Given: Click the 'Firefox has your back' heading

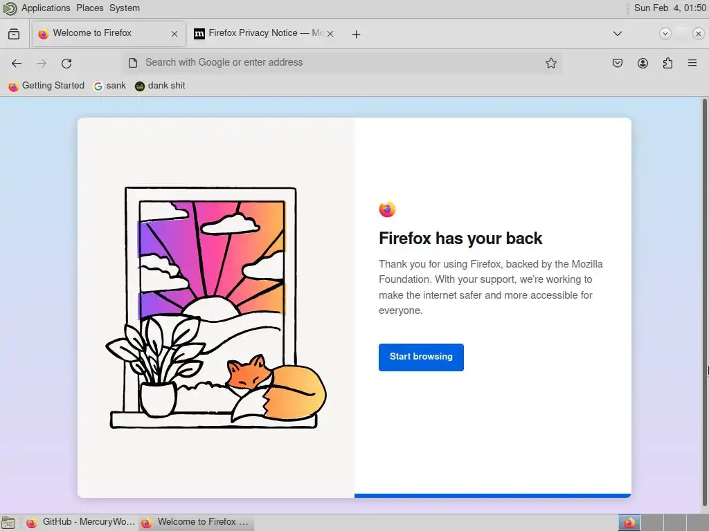Looking at the screenshot, I should coord(460,239).
